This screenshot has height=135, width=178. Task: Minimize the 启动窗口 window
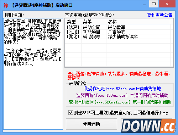click(144, 5)
